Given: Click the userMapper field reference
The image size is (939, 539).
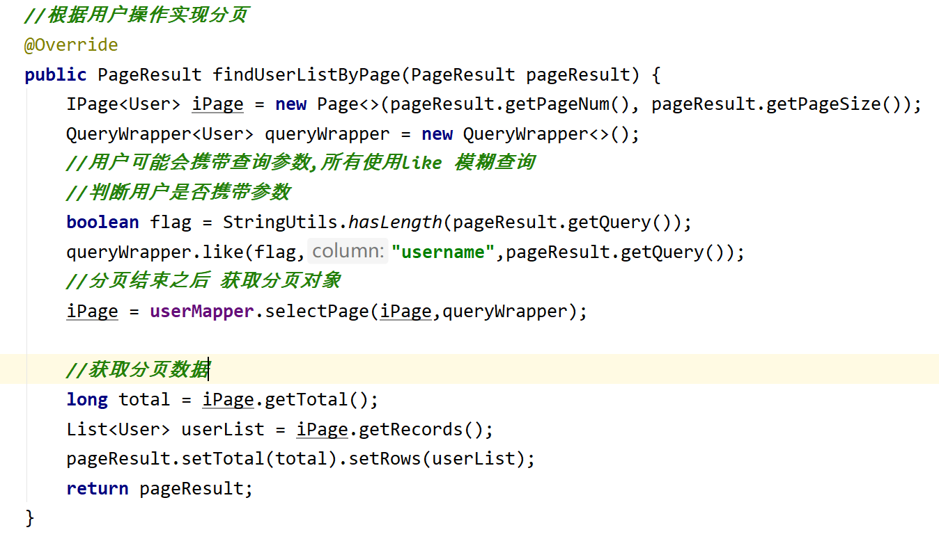Looking at the screenshot, I should (x=202, y=311).
